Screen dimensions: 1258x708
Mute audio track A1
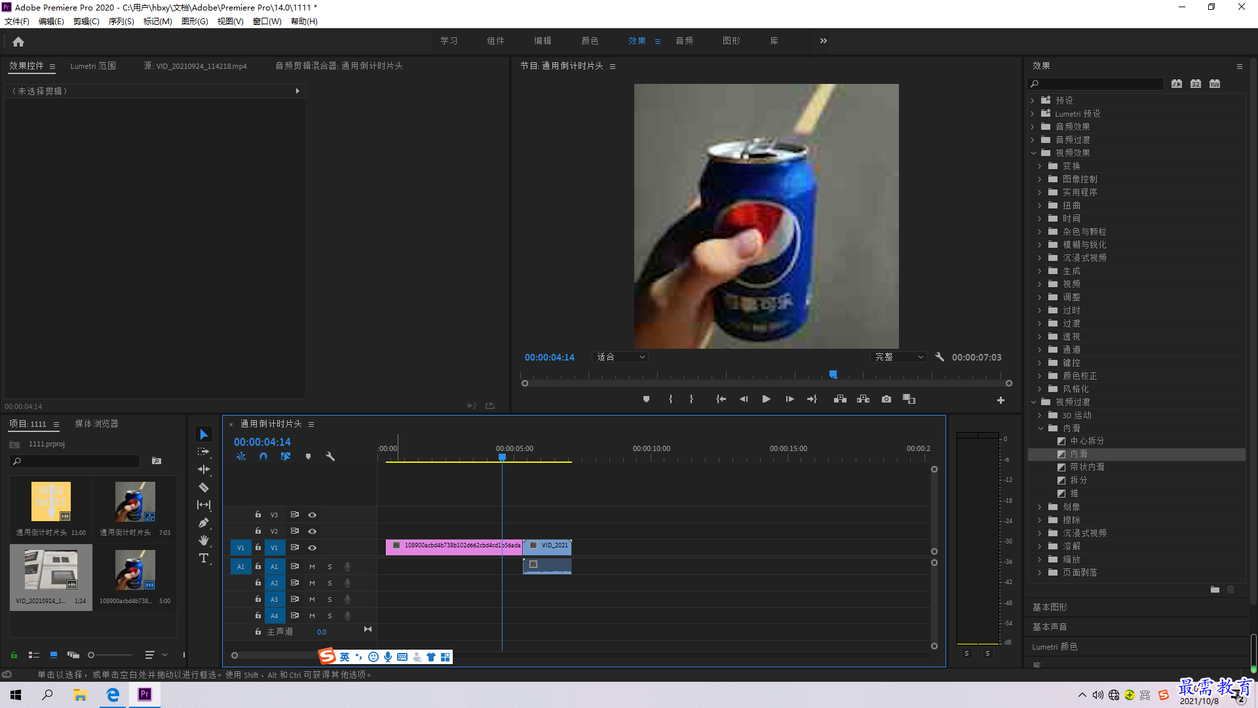[312, 566]
